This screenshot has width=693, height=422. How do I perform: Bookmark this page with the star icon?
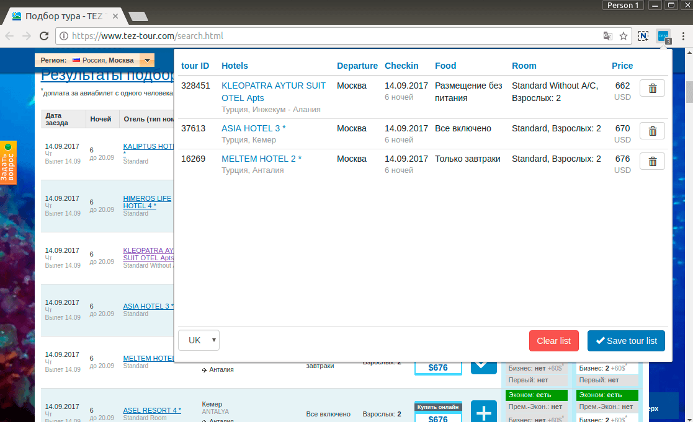tap(623, 36)
